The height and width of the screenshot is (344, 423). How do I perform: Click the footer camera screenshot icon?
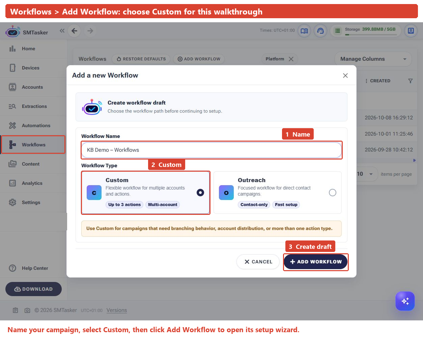point(27,310)
